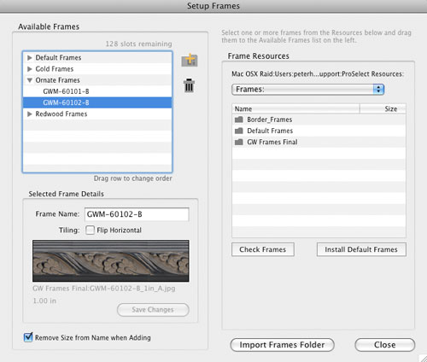Click the trash icon to delete frame
Screen dimensions: 427x362
click(189, 85)
